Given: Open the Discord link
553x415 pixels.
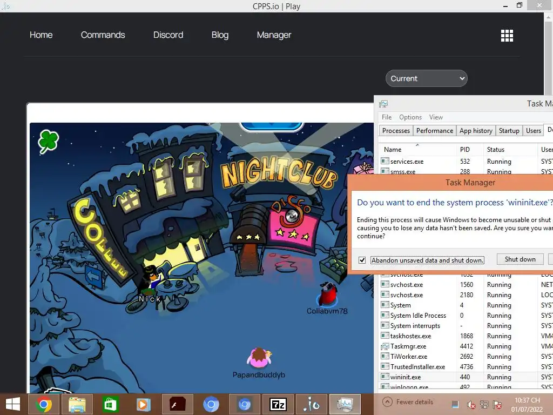Looking at the screenshot, I should (168, 35).
